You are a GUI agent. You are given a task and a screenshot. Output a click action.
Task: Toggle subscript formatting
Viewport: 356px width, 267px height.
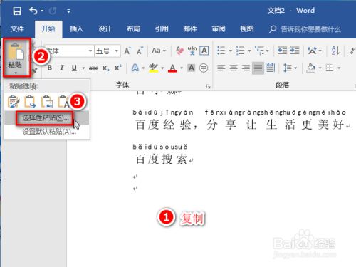[105, 68]
